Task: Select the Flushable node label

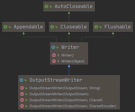Action: point(118,27)
